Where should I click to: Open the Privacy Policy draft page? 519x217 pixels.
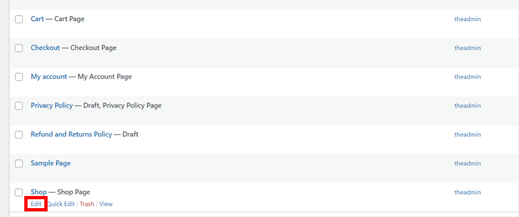click(x=51, y=106)
